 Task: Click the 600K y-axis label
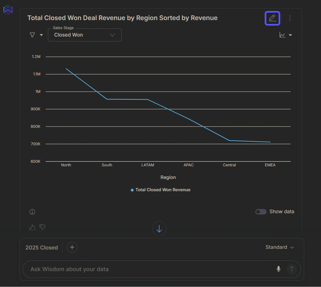point(36,161)
